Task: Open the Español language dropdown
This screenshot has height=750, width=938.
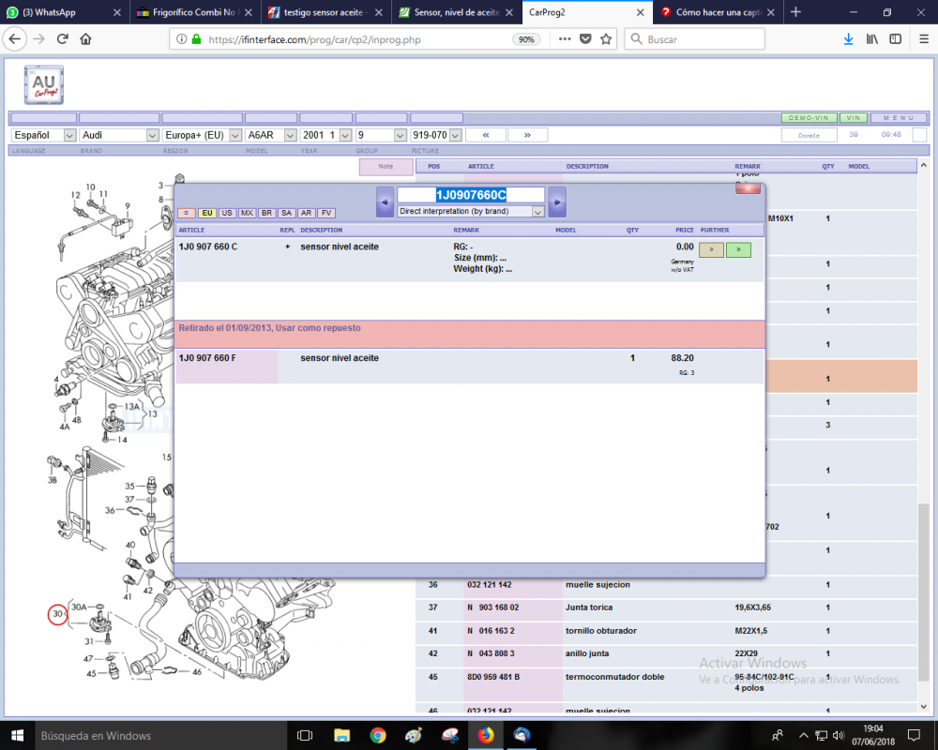Action: 44,135
